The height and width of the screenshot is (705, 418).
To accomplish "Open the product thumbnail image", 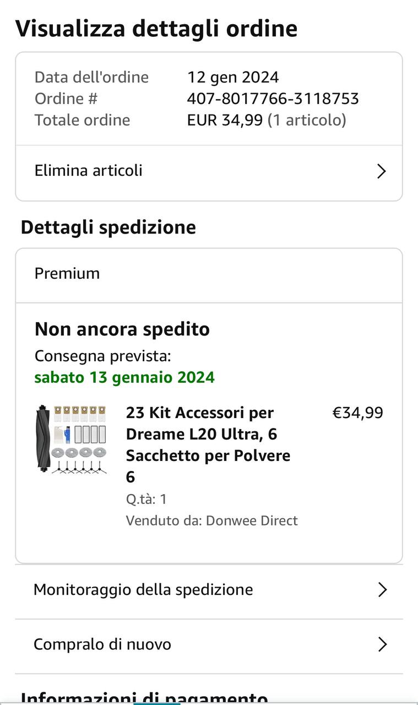I will coord(71,440).
